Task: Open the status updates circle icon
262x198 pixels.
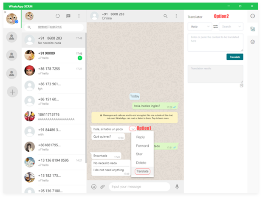Action: (58, 16)
